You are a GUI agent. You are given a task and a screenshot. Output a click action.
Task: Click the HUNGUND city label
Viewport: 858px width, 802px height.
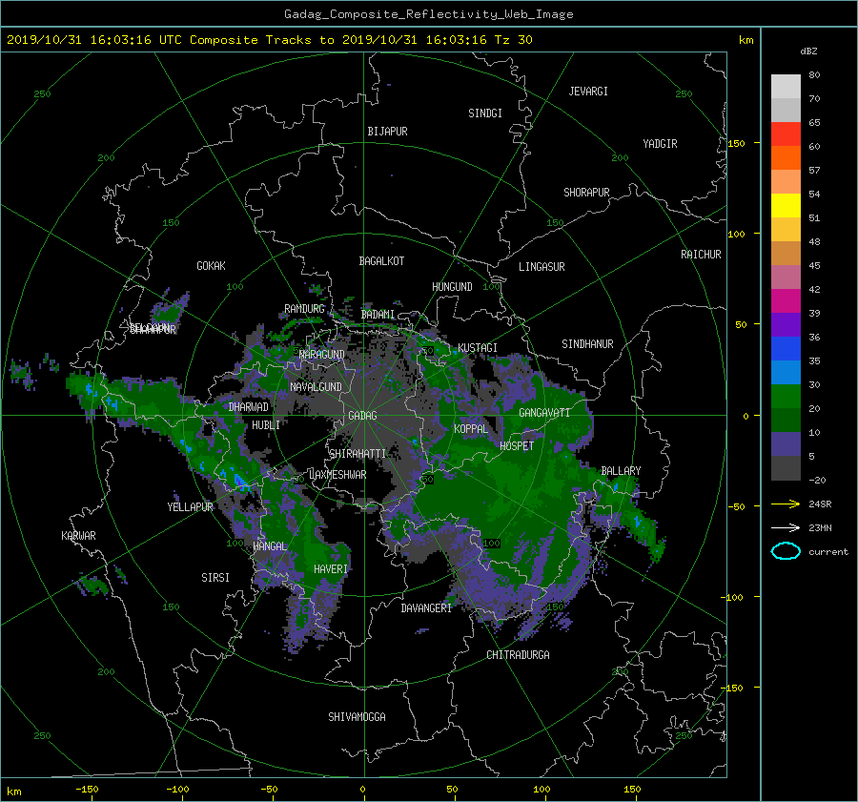[452, 287]
